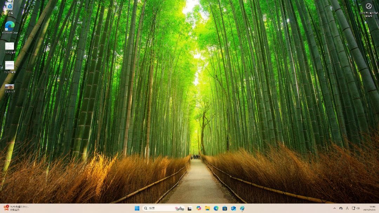Toggle the IME mode icon in the tray
The width and height of the screenshot is (379, 213).
(x=354, y=208)
